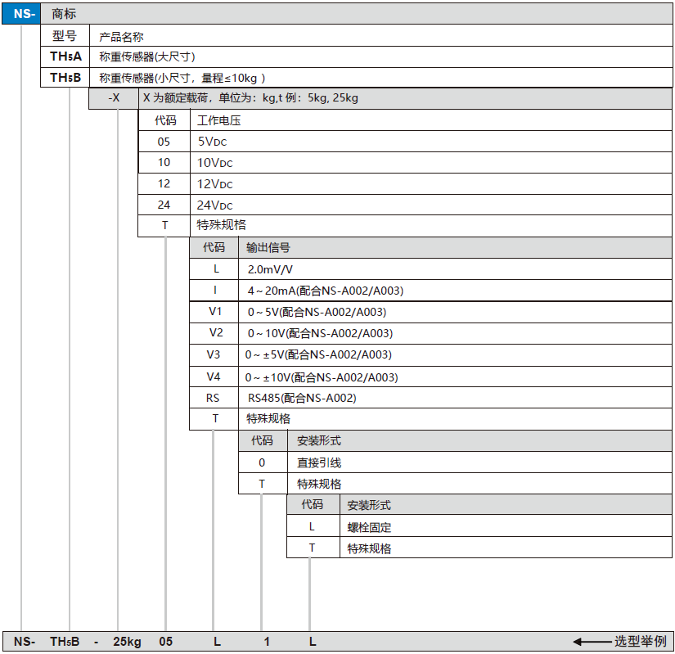This screenshot has height=654, width=675.
Task: Choose the 螺栓固定 mounting option
Action: click(369, 527)
